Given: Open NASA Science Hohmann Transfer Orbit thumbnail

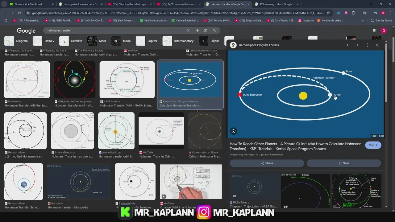Looking at the screenshot, I should pos(127,80).
